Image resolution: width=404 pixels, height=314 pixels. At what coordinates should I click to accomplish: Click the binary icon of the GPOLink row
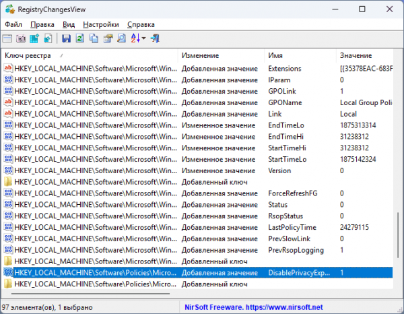coord(8,91)
